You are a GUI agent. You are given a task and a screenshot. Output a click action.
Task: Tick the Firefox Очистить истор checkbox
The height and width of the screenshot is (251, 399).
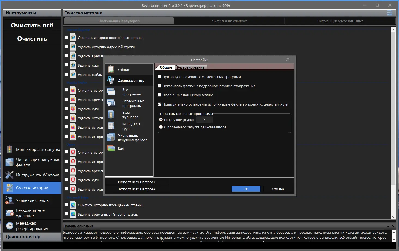tap(66, 90)
